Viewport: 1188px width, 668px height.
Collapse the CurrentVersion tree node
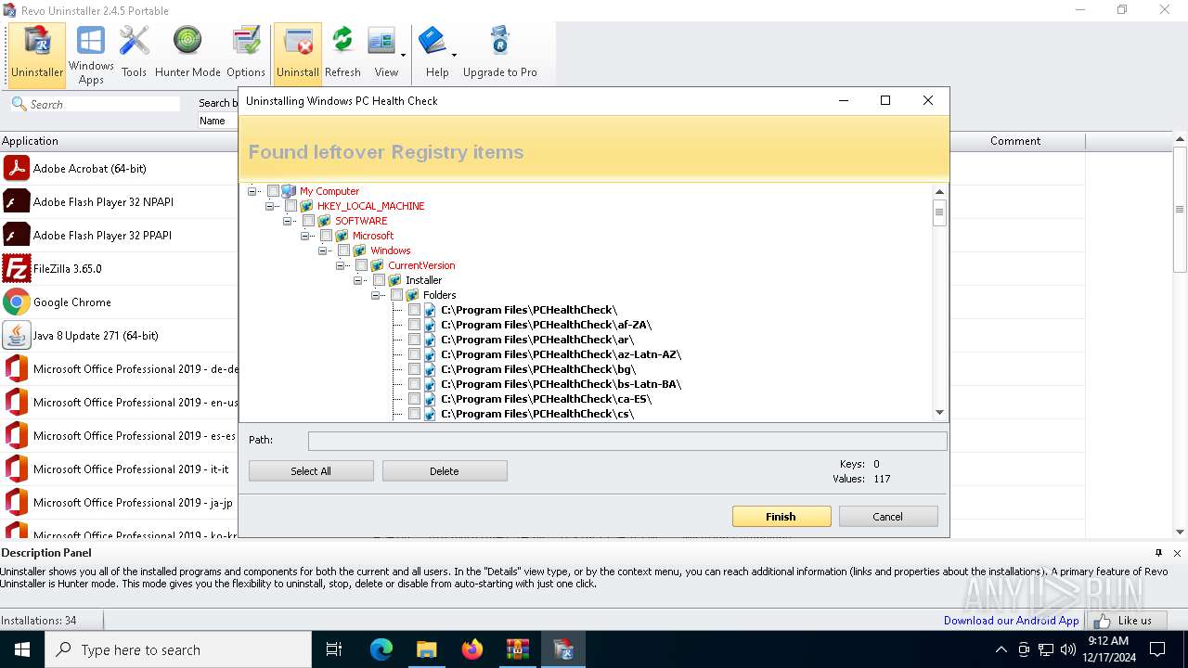pos(341,265)
